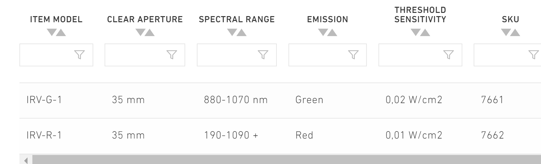Focus the Clear Aperture filter field

(145, 55)
